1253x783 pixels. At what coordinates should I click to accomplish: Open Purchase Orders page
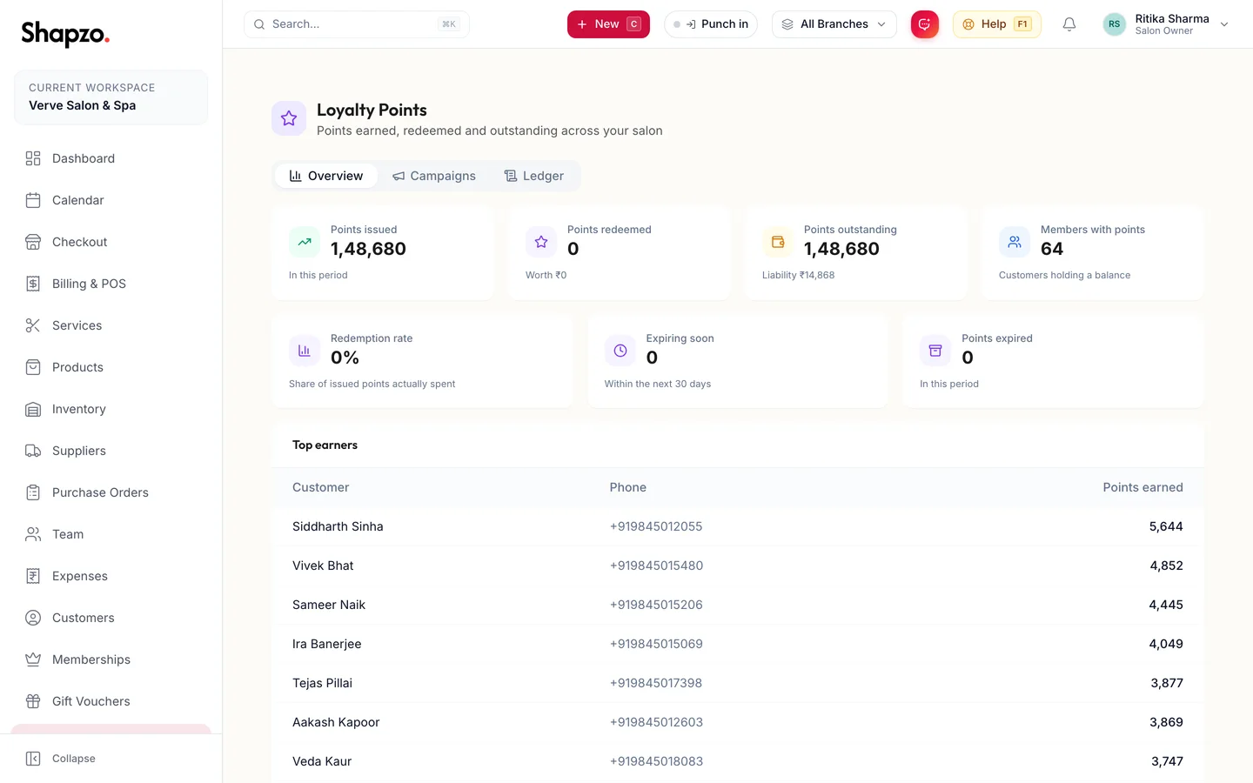(111, 492)
